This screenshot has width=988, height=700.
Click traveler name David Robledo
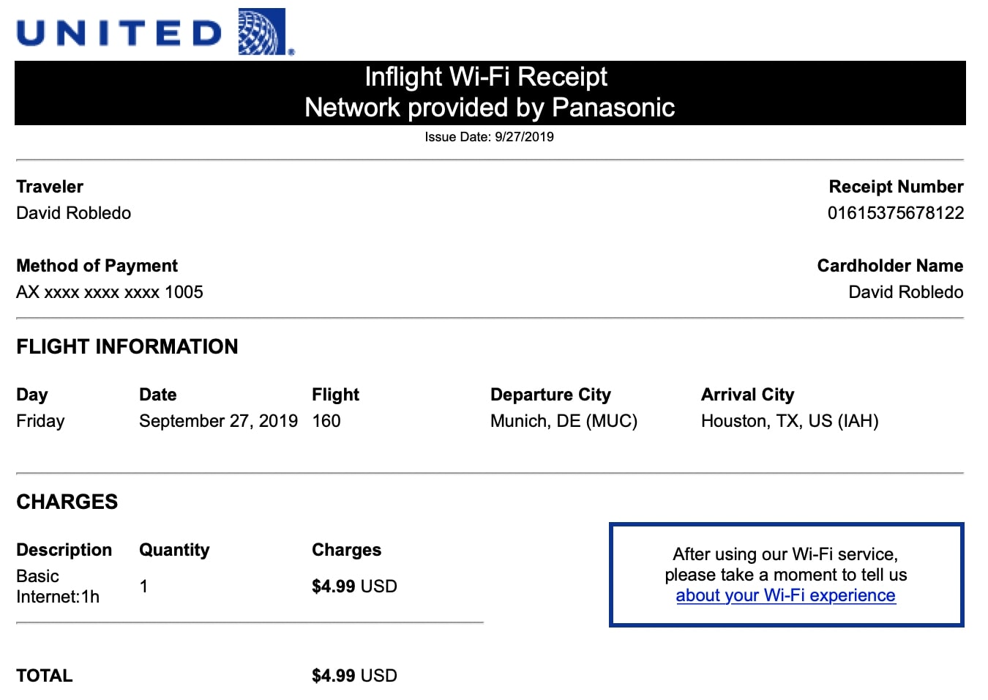pyautogui.click(x=74, y=213)
